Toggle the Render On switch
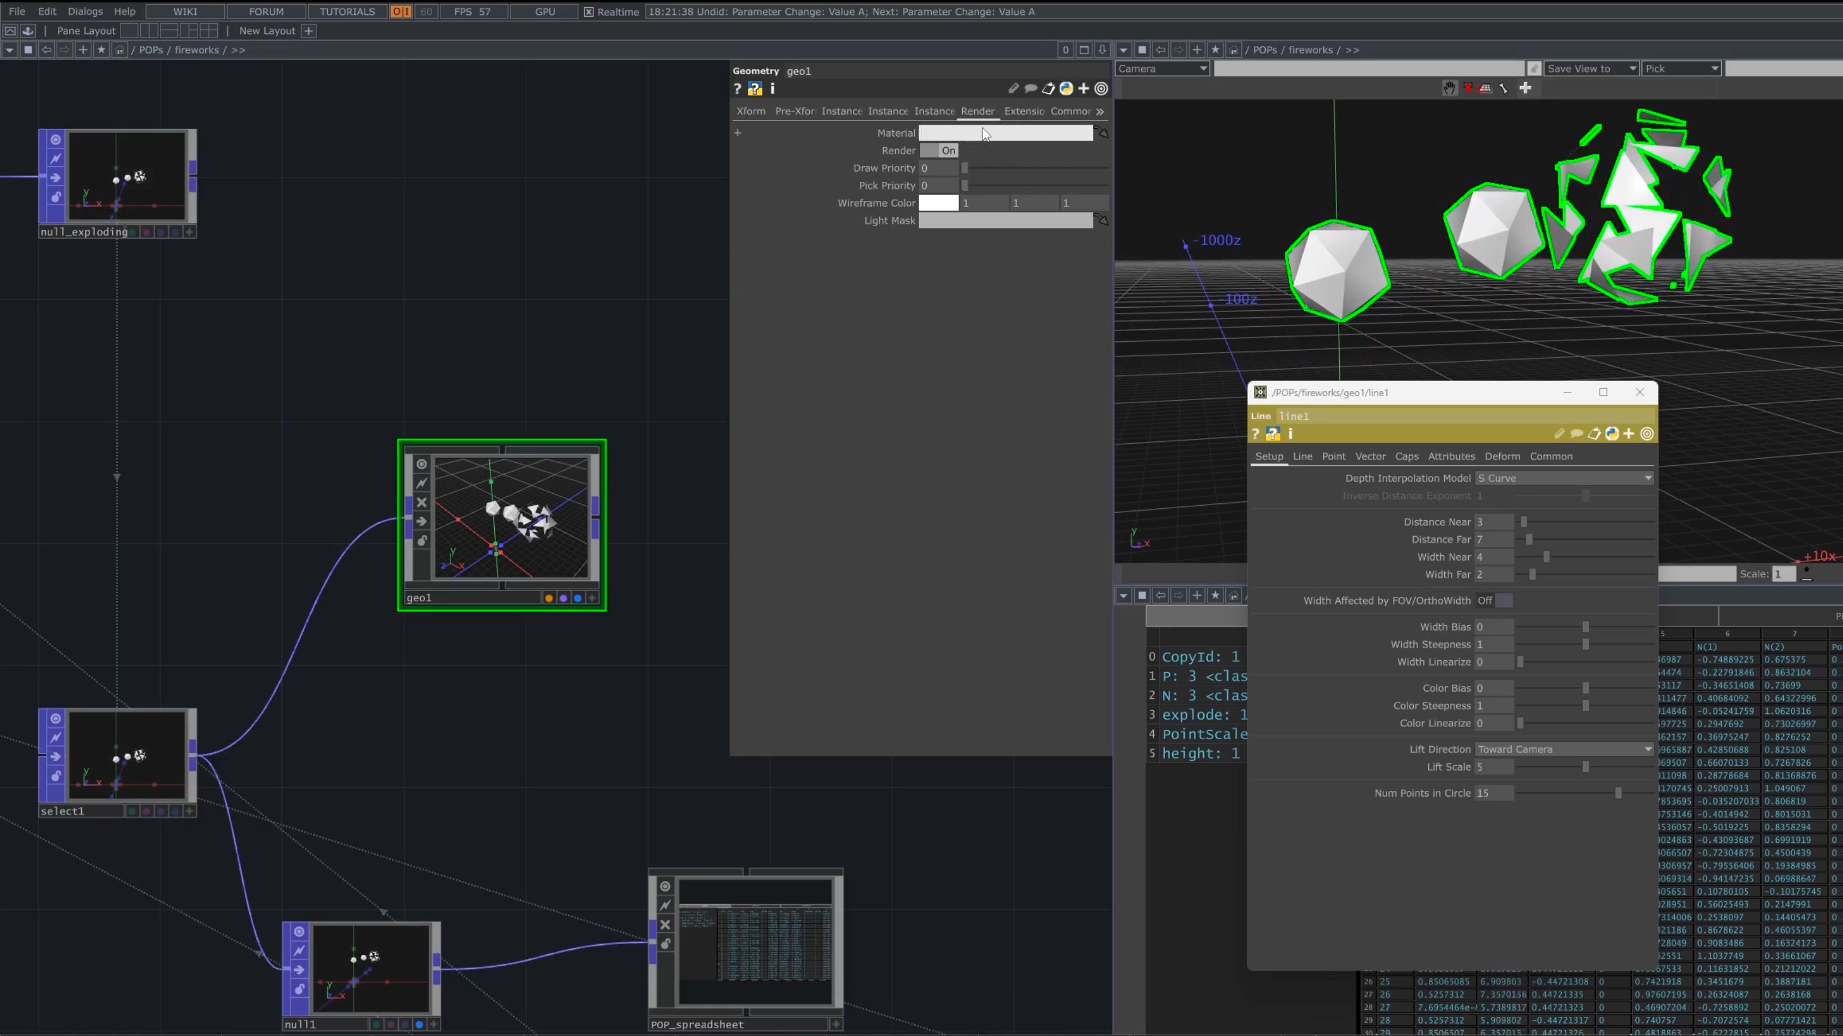The width and height of the screenshot is (1843, 1036). (939, 151)
